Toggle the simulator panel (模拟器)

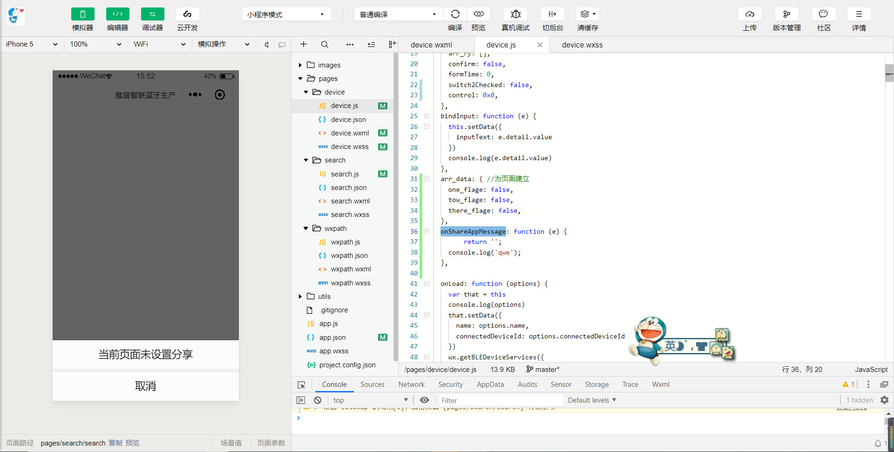point(82,14)
